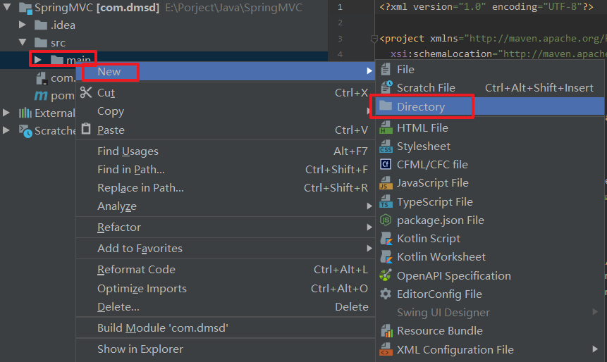This screenshot has width=607, height=362.
Task: Choose Scratch File menu entry text
Action: pos(426,88)
